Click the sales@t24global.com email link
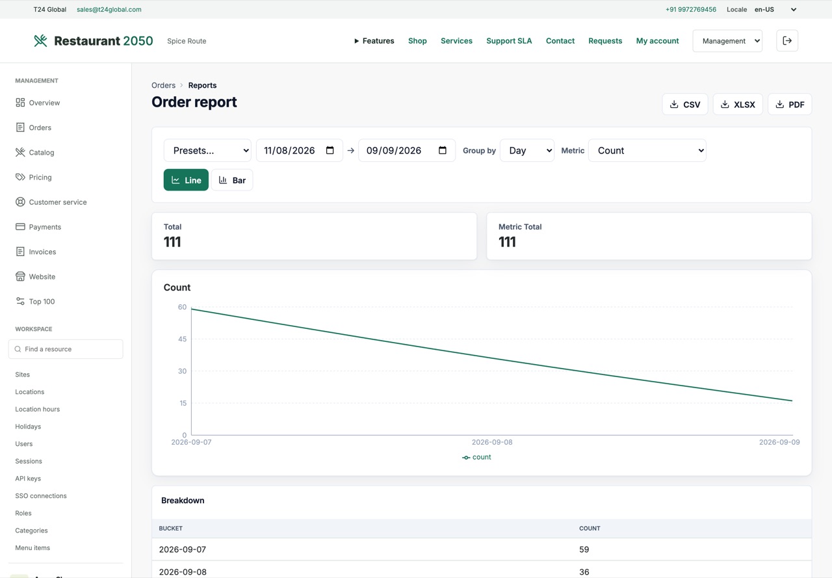 [x=109, y=10]
